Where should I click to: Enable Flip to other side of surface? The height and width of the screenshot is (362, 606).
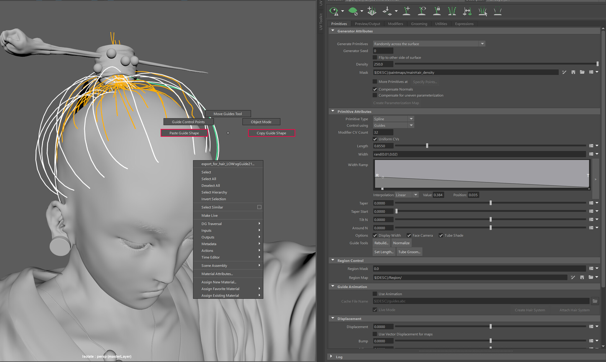(x=375, y=57)
